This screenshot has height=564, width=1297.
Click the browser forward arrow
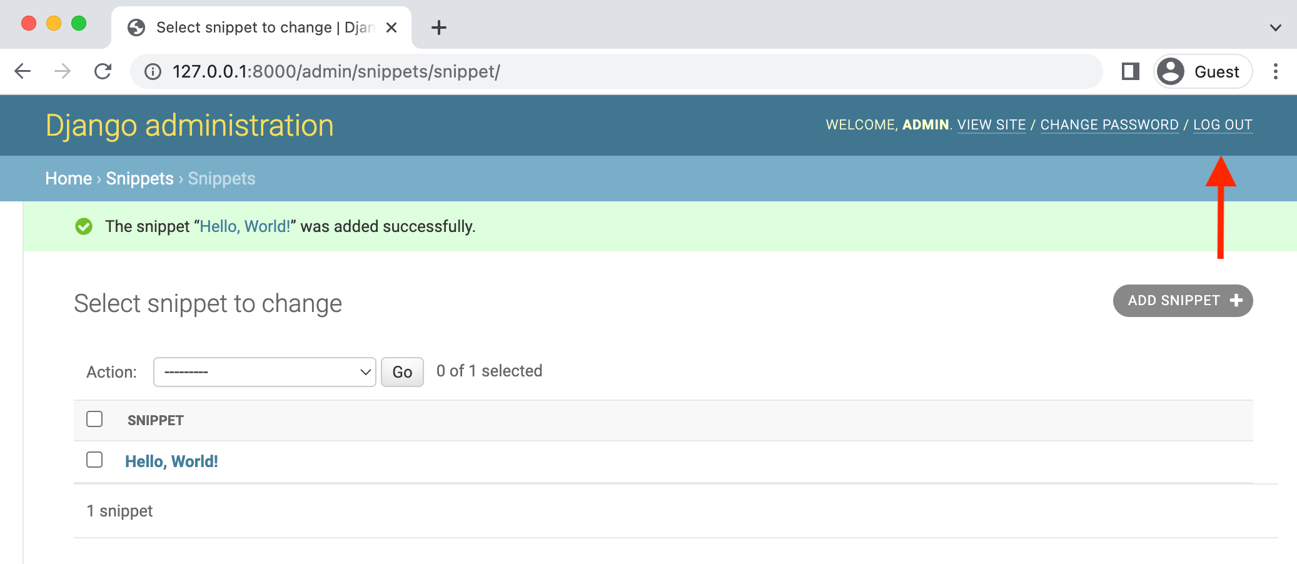[x=63, y=71]
